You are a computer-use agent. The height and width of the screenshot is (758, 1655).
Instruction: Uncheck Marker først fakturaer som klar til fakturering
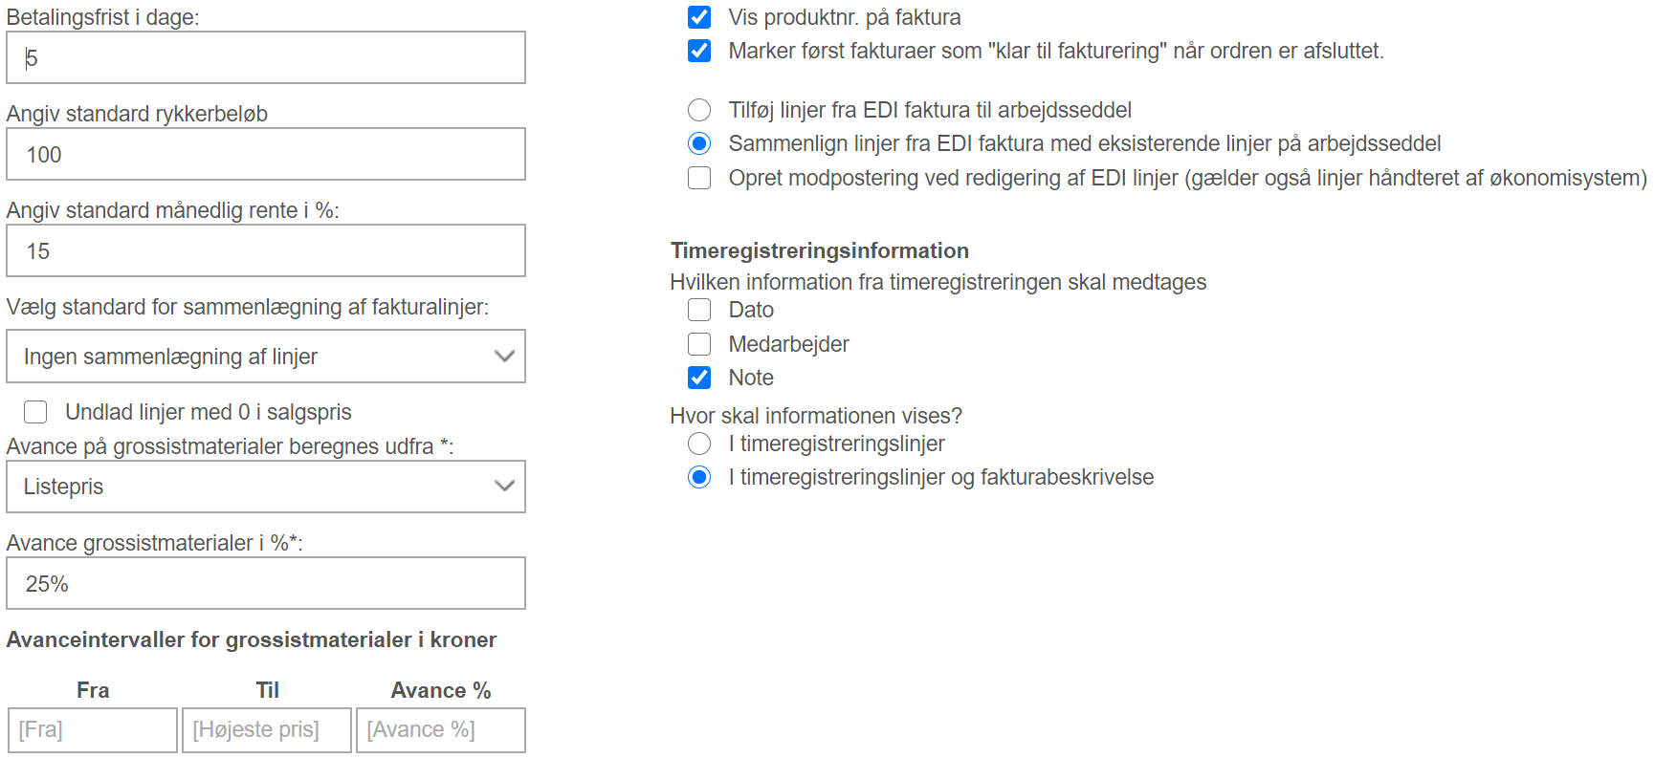699,51
